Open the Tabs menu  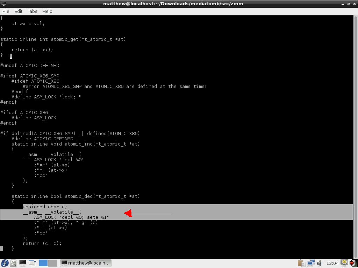pyautogui.click(x=32, y=11)
